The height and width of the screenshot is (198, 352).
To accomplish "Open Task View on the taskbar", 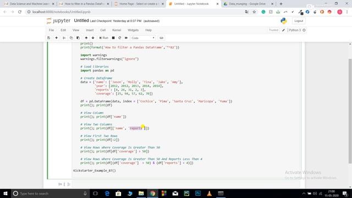I will pos(95,193).
